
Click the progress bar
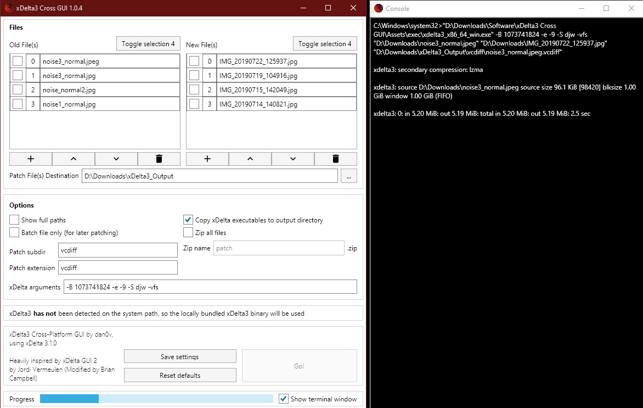[x=156, y=399]
